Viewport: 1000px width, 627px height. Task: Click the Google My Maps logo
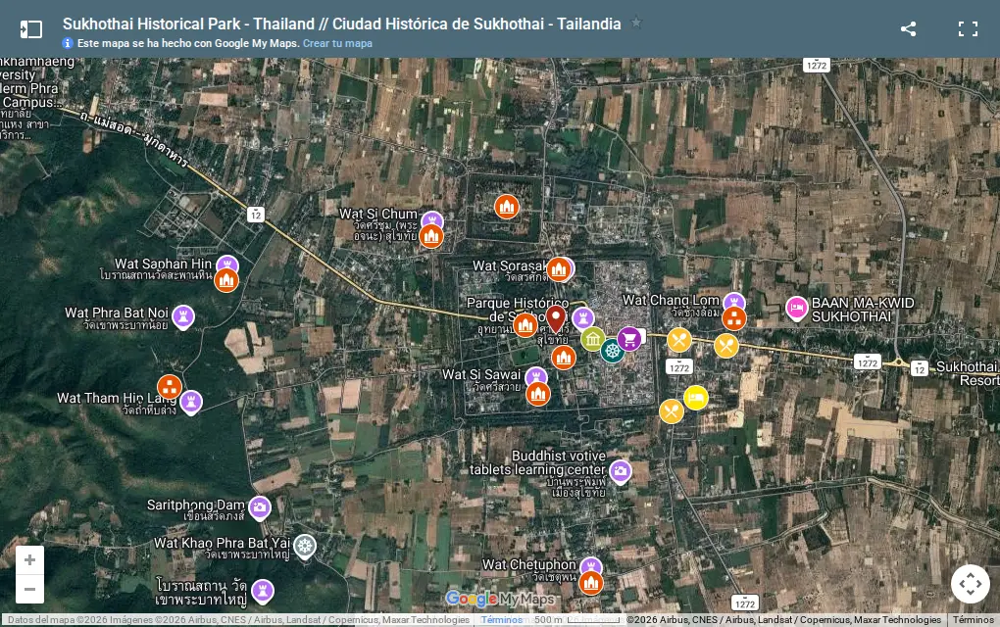500,599
